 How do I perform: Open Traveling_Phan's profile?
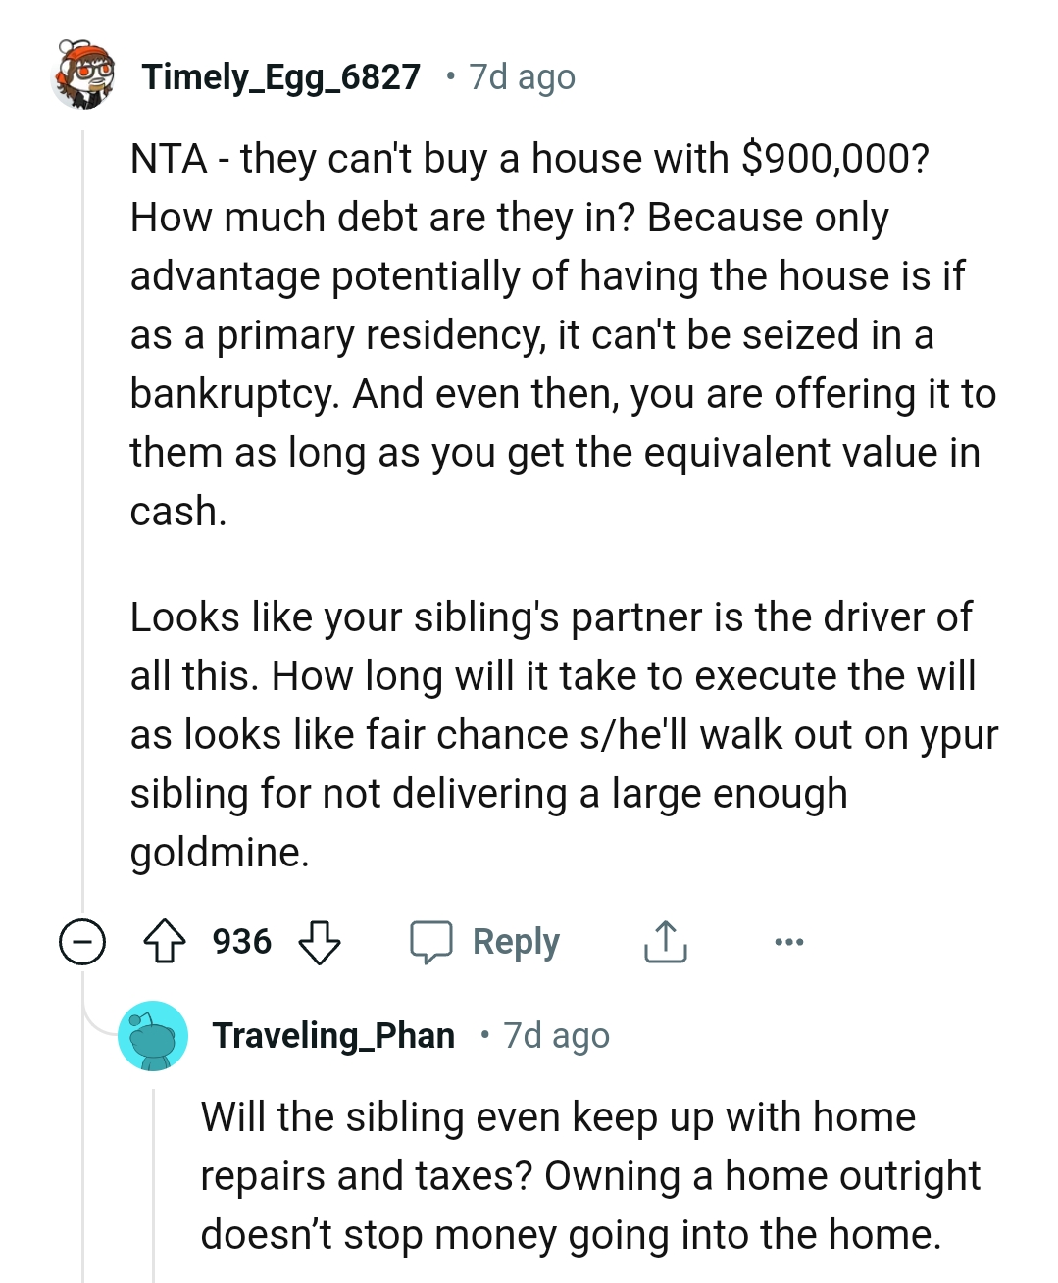coord(334,1035)
